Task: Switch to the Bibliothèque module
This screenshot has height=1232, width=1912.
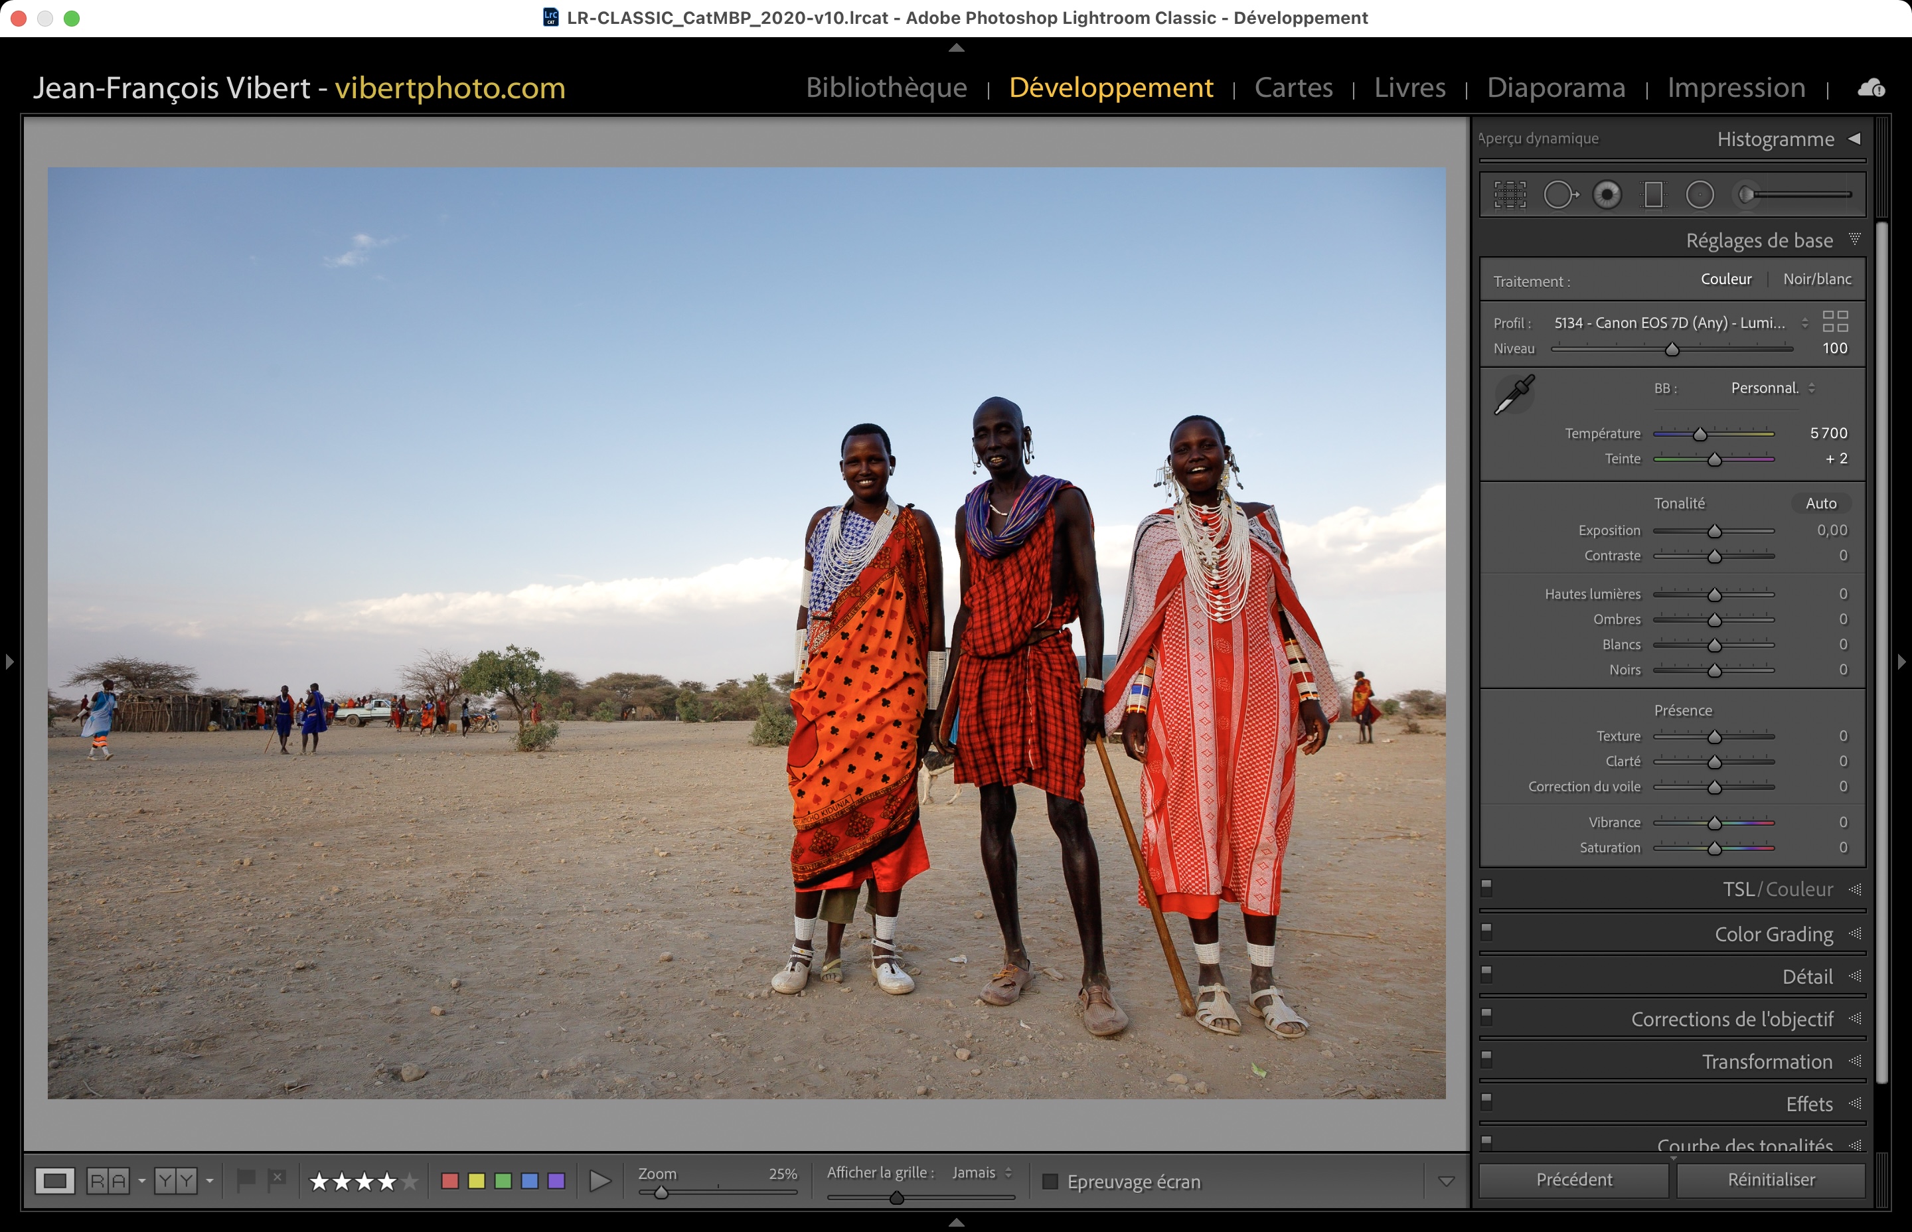Action: coord(886,87)
